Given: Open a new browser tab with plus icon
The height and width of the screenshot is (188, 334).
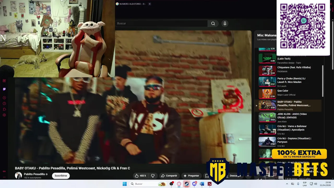Looking at the screenshot, I should 150,4.
